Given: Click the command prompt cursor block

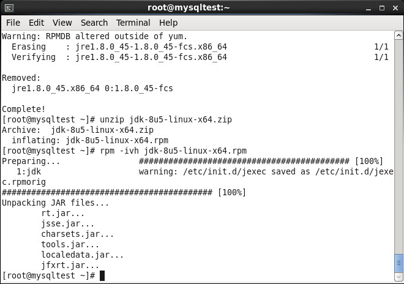Looking at the screenshot, I should click(102, 275).
